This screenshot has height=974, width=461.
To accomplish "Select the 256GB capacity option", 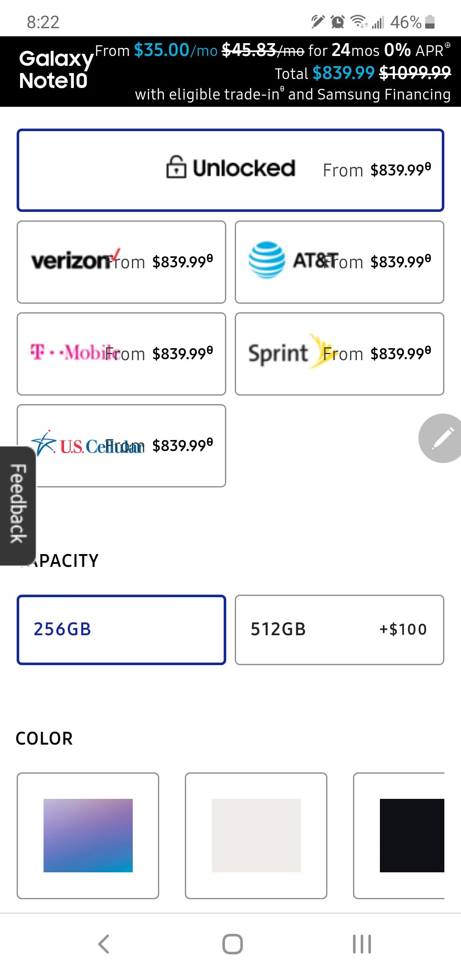I will tap(121, 630).
